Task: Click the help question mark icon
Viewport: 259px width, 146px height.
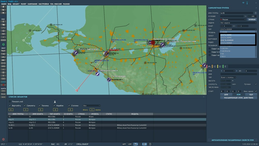Action: coord(256,13)
